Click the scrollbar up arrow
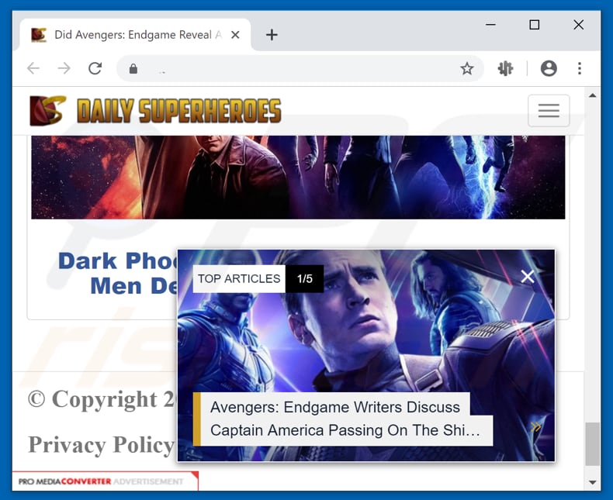Screen dimensions: 613x500 [592, 95]
